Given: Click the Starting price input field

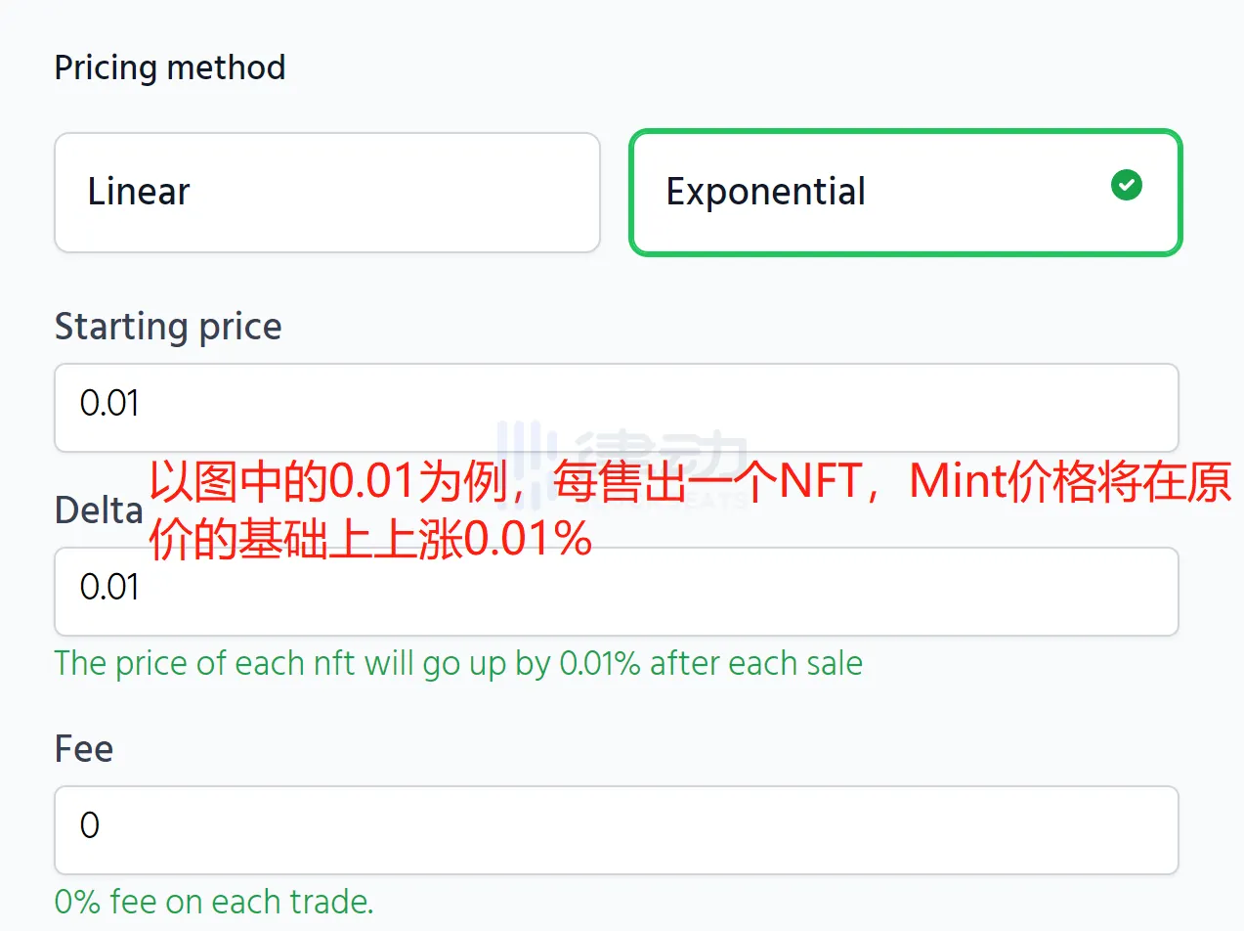Looking at the screenshot, I should pos(616,407).
